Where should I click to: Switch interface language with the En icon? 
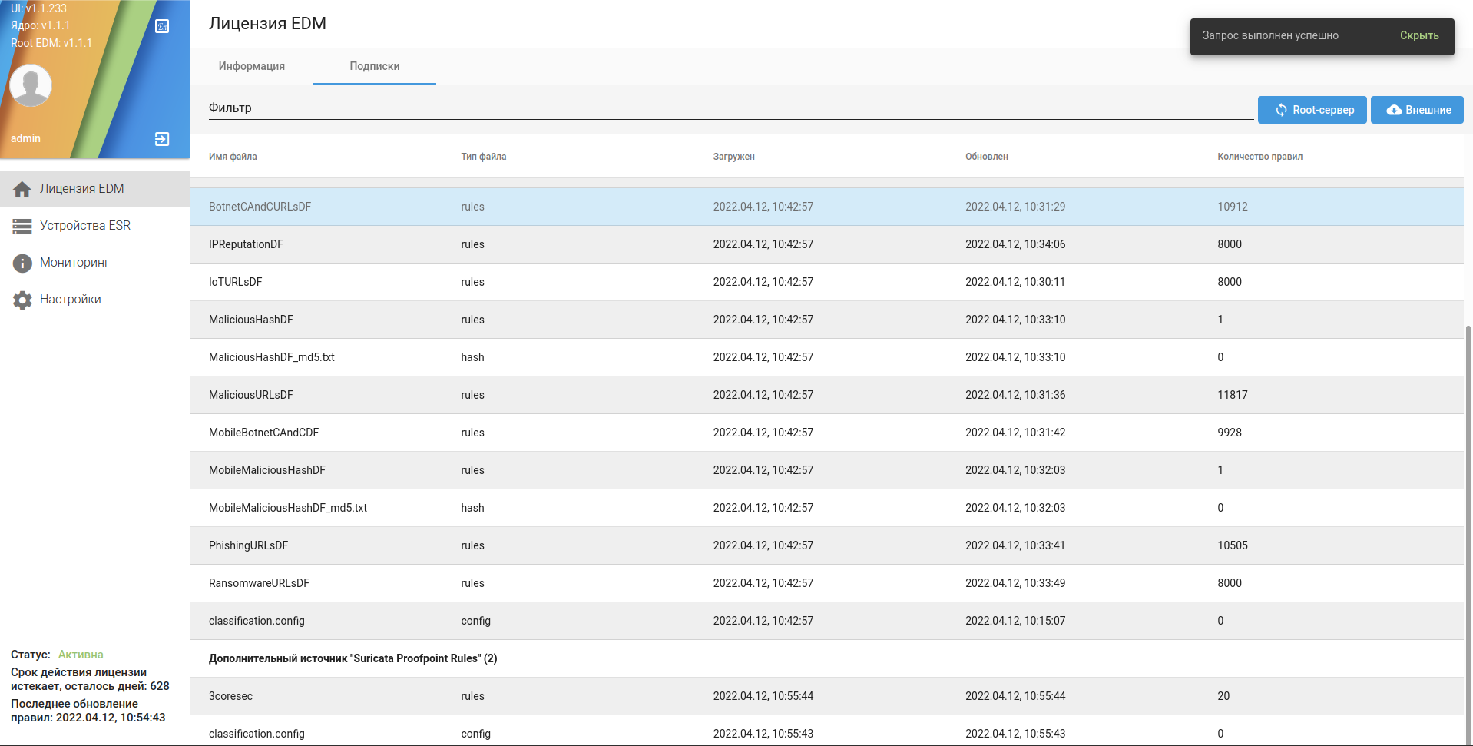162,27
